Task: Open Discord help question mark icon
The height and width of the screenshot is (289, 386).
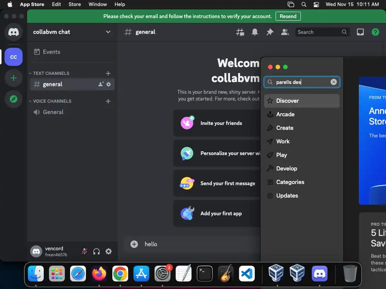Action: (x=375, y=32)
